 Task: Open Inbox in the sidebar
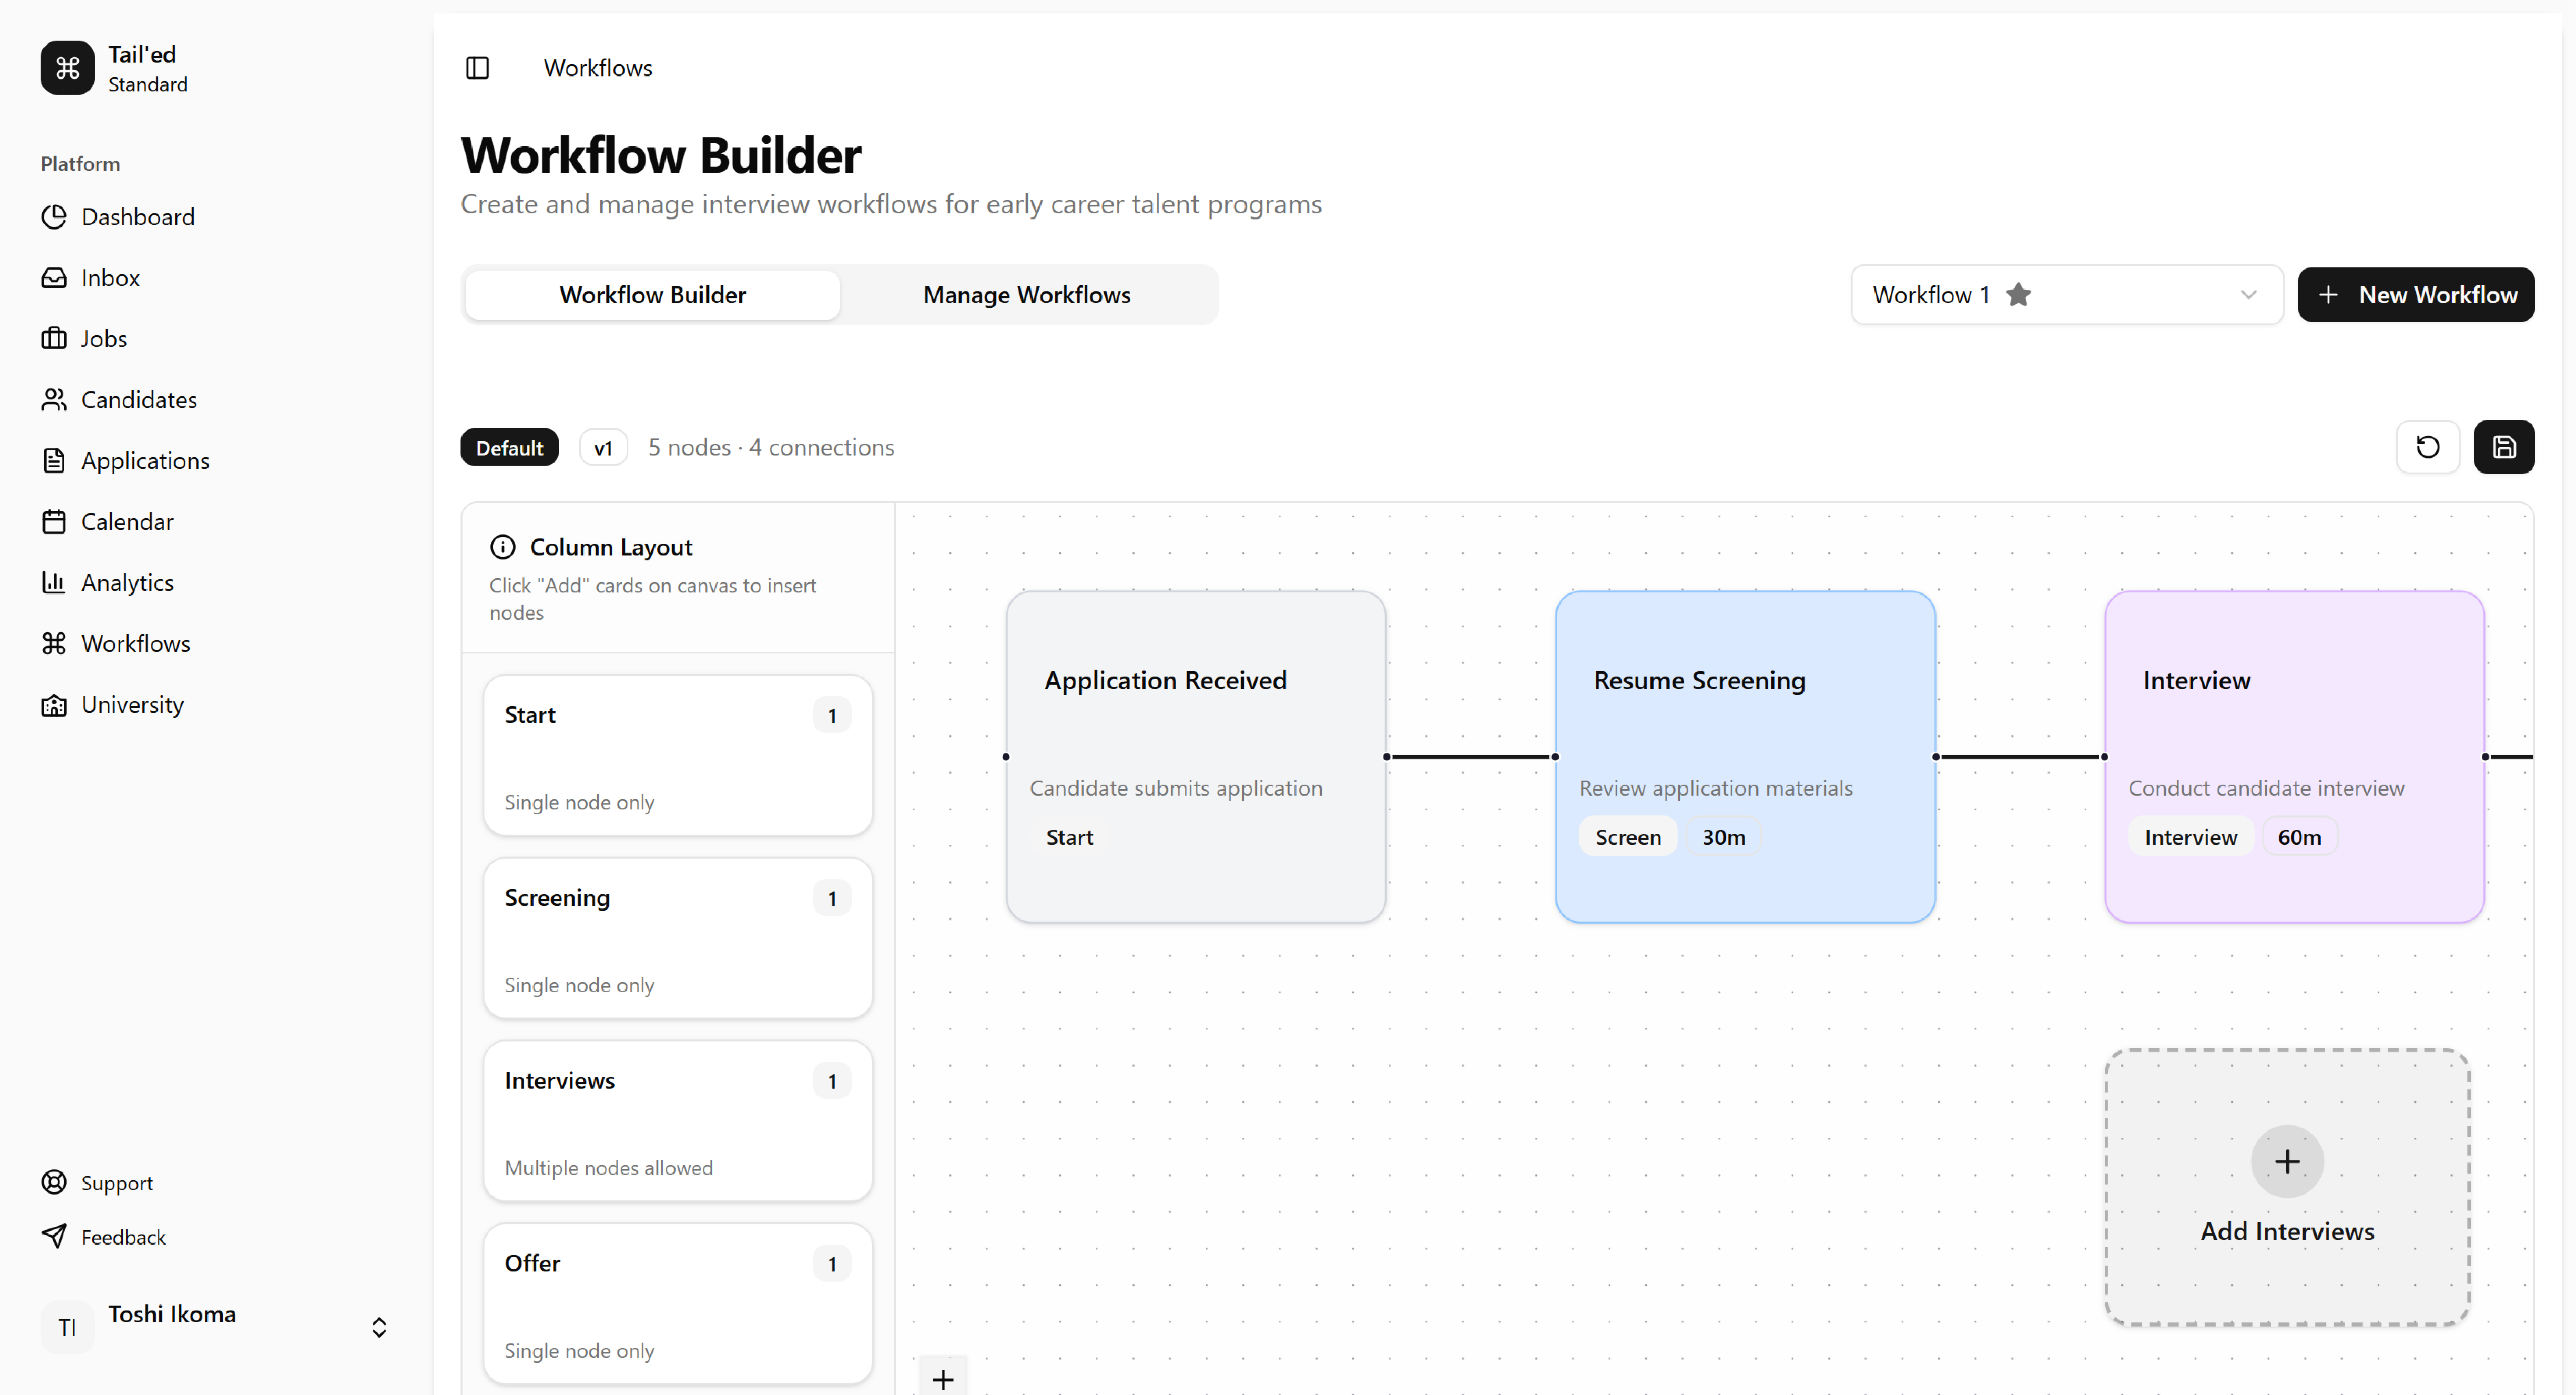(x=110, y=278)
